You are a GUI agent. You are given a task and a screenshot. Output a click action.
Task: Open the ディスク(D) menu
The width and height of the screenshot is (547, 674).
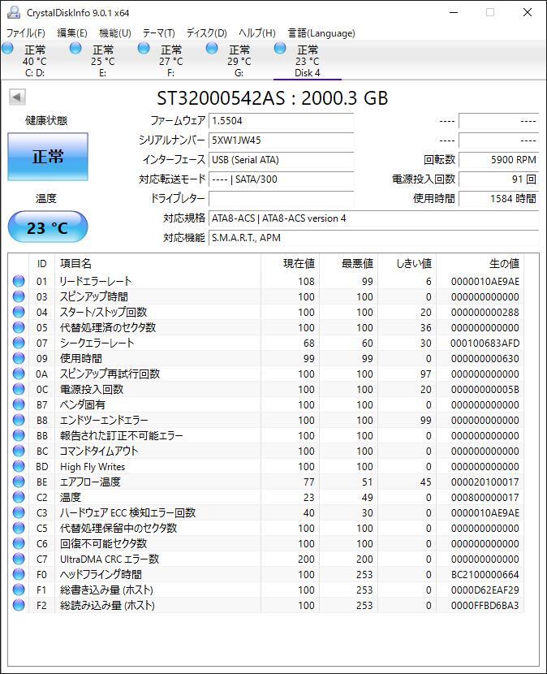(x=207, y=33)
